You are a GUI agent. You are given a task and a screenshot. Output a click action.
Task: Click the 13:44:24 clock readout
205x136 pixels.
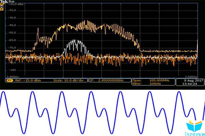tap(190, 84)
